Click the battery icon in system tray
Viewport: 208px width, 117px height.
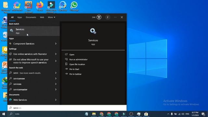pos(175,114)
